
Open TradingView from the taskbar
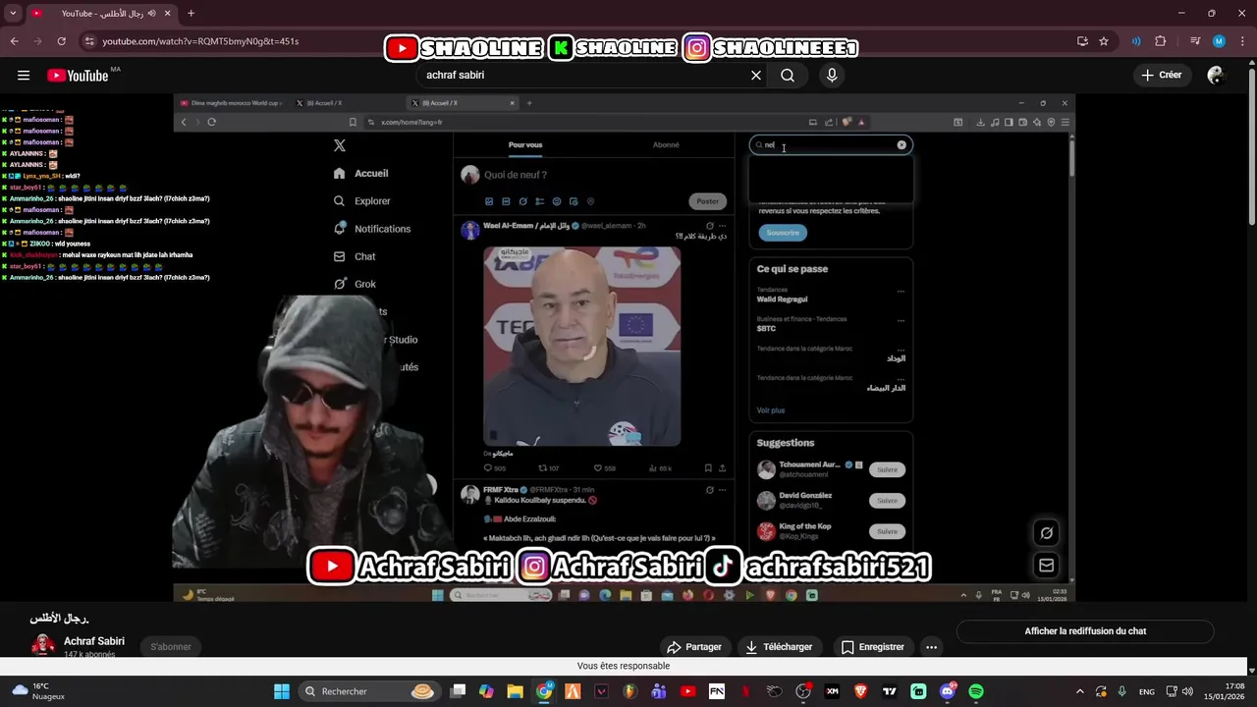pos(890,691)
